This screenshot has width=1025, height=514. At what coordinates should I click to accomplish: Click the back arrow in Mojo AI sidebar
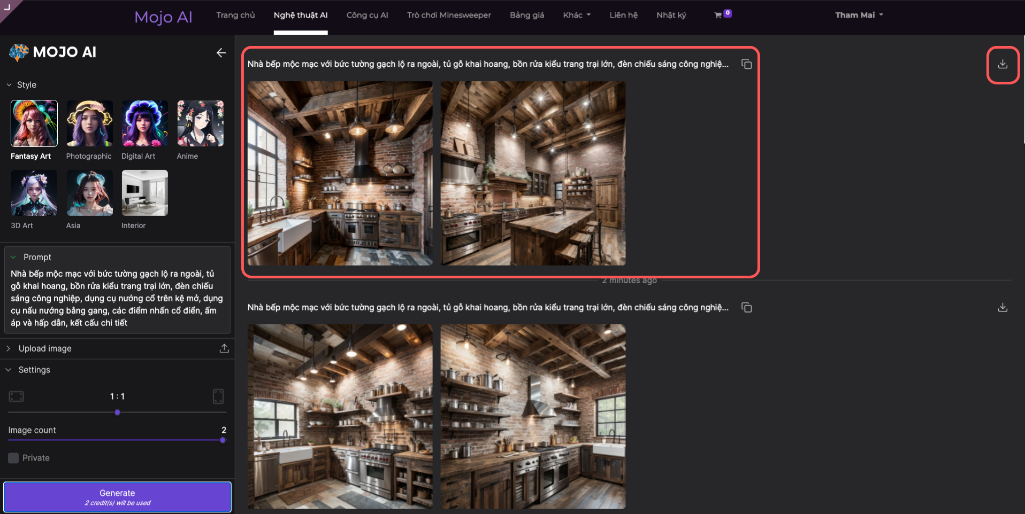[221, 52]
